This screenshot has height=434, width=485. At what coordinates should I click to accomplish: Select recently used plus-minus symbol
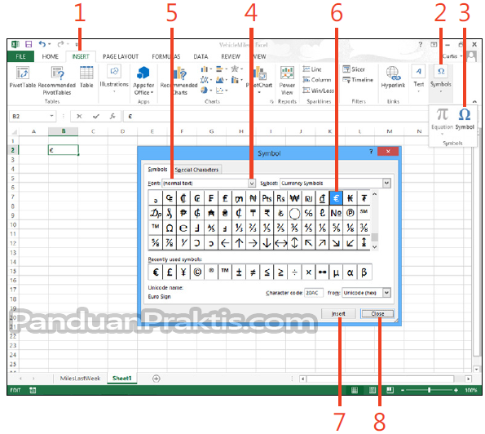(x=239, y=272)
